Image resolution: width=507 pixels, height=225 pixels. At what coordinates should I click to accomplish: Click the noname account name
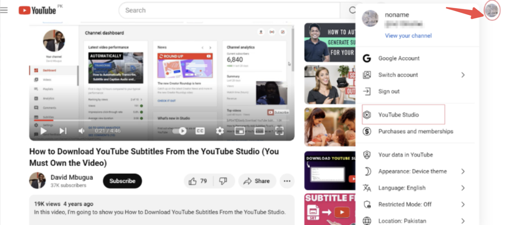(x=397, y=15)
